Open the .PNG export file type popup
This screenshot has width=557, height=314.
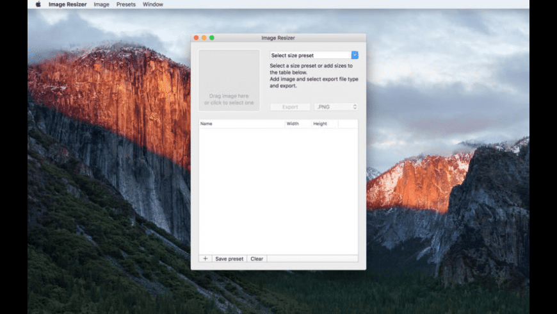tap(335, 106)
